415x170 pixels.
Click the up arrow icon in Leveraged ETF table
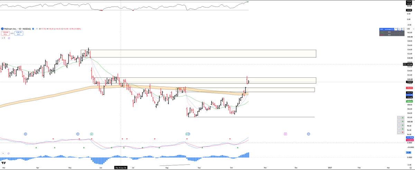tap(396, 29)
